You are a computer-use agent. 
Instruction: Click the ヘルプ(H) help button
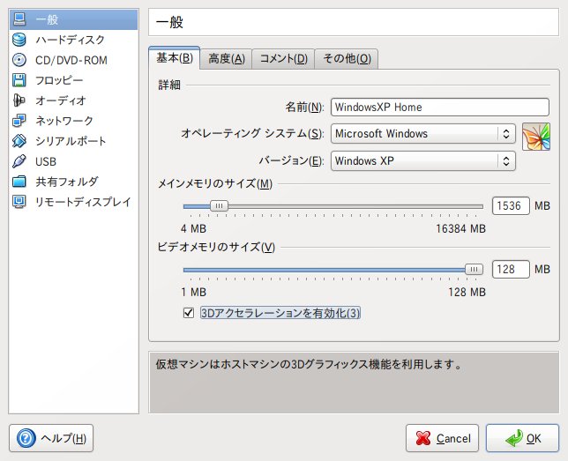[x=51, y=438]
